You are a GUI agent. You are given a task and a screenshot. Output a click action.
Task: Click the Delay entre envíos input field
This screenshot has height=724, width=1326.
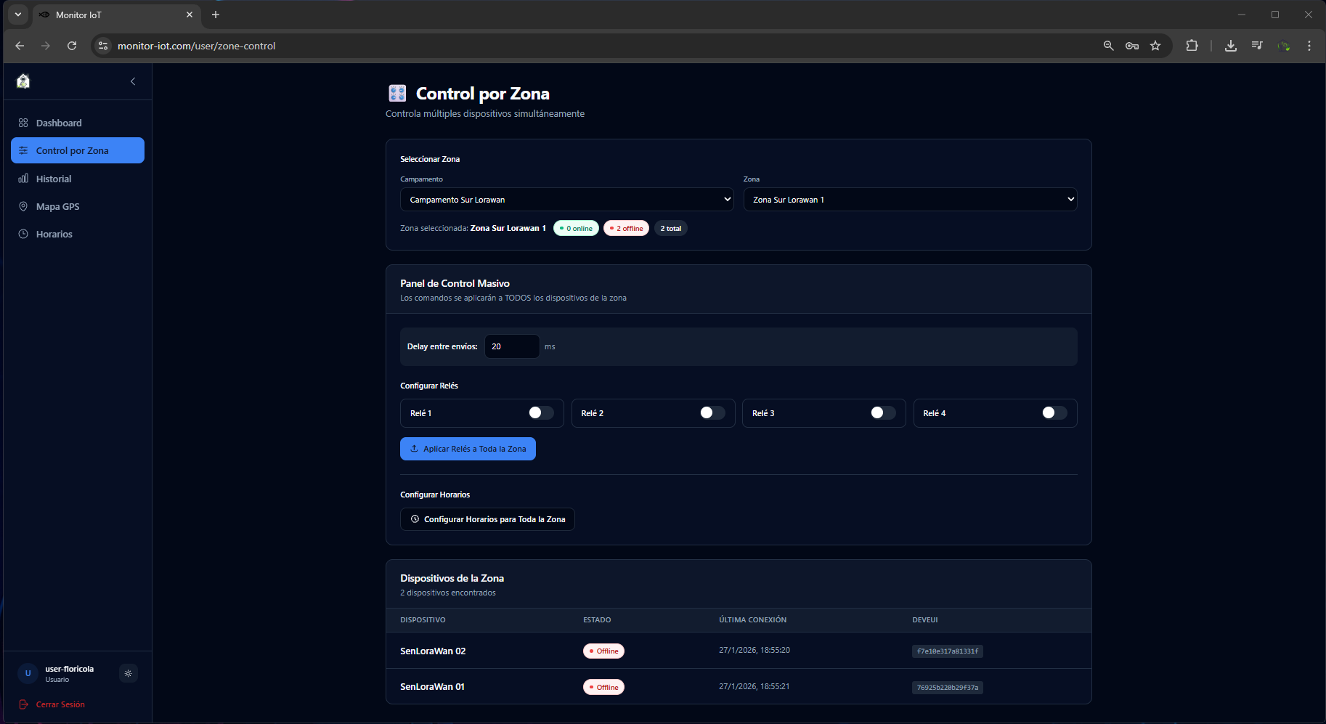click(x=512, y=346)
